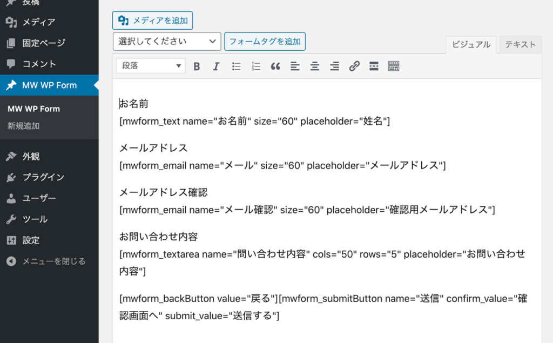Click the メディアを追加 button
This screenshot has width=553, height=343.
pos(153,21)
